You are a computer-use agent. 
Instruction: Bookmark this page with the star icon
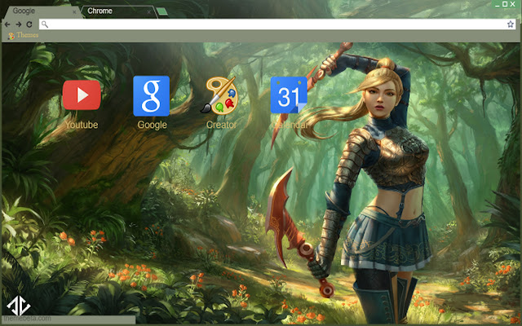[x=511, y=24]
